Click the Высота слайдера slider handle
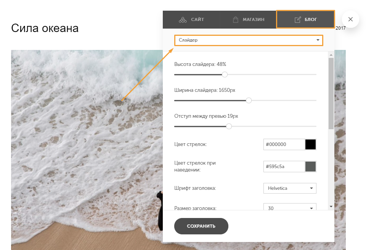366x250 pixels. [225, 75]
